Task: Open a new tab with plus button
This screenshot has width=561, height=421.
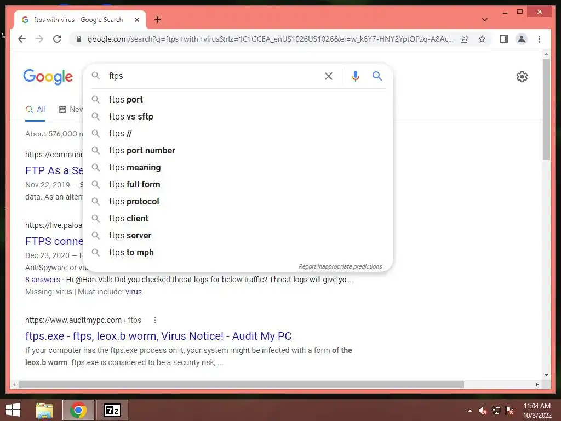Action: coord(158,20)
